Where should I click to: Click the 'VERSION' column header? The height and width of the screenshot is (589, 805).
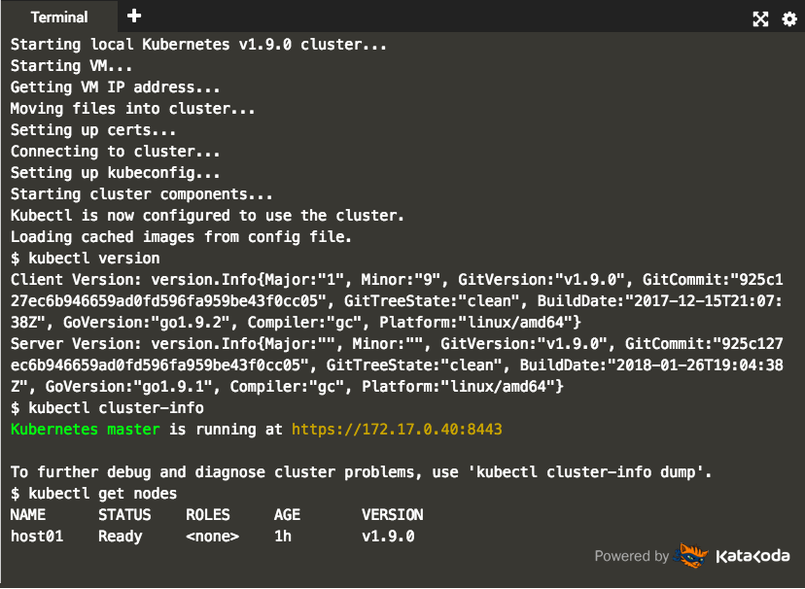click(x=392, y=514)
